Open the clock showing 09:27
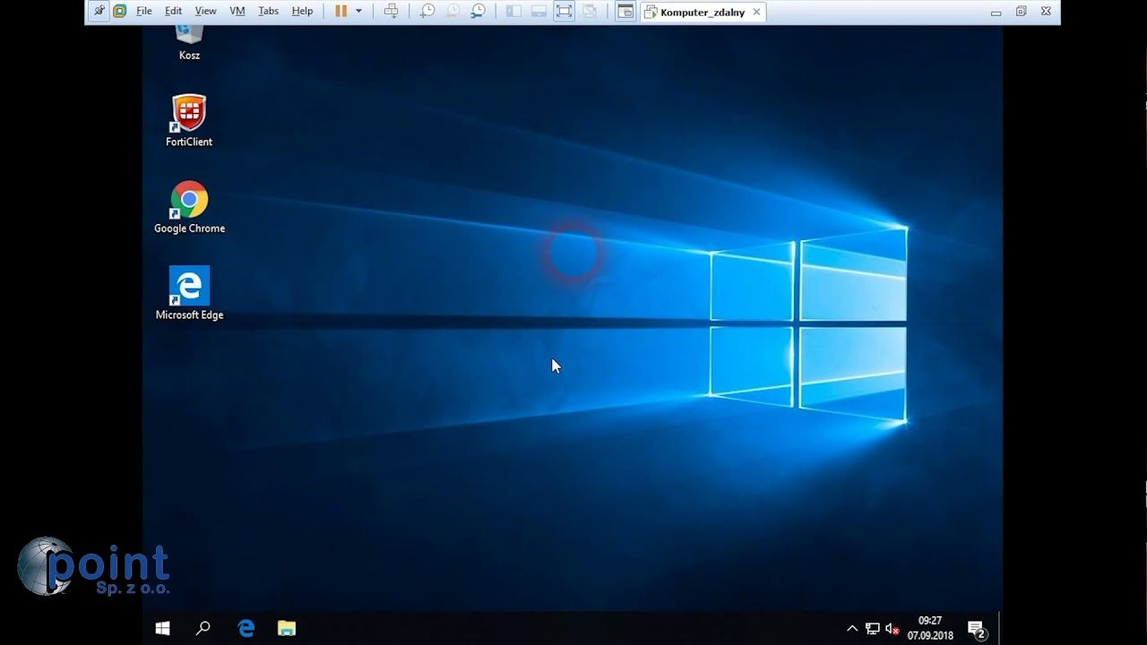 (930, 628)
